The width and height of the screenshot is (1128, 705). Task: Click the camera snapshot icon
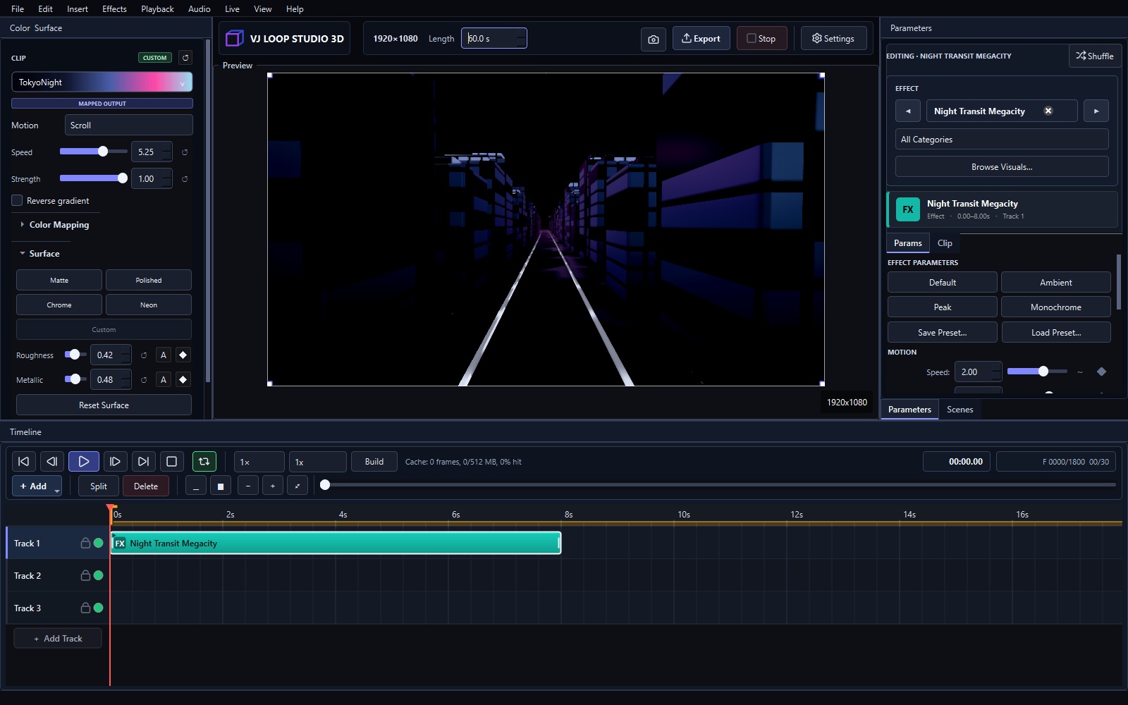click(654, 39)
